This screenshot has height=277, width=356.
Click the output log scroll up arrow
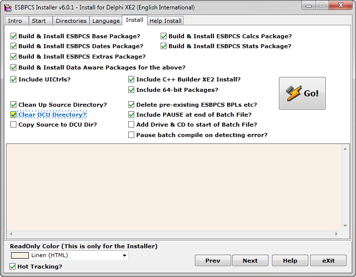(345, 149)
